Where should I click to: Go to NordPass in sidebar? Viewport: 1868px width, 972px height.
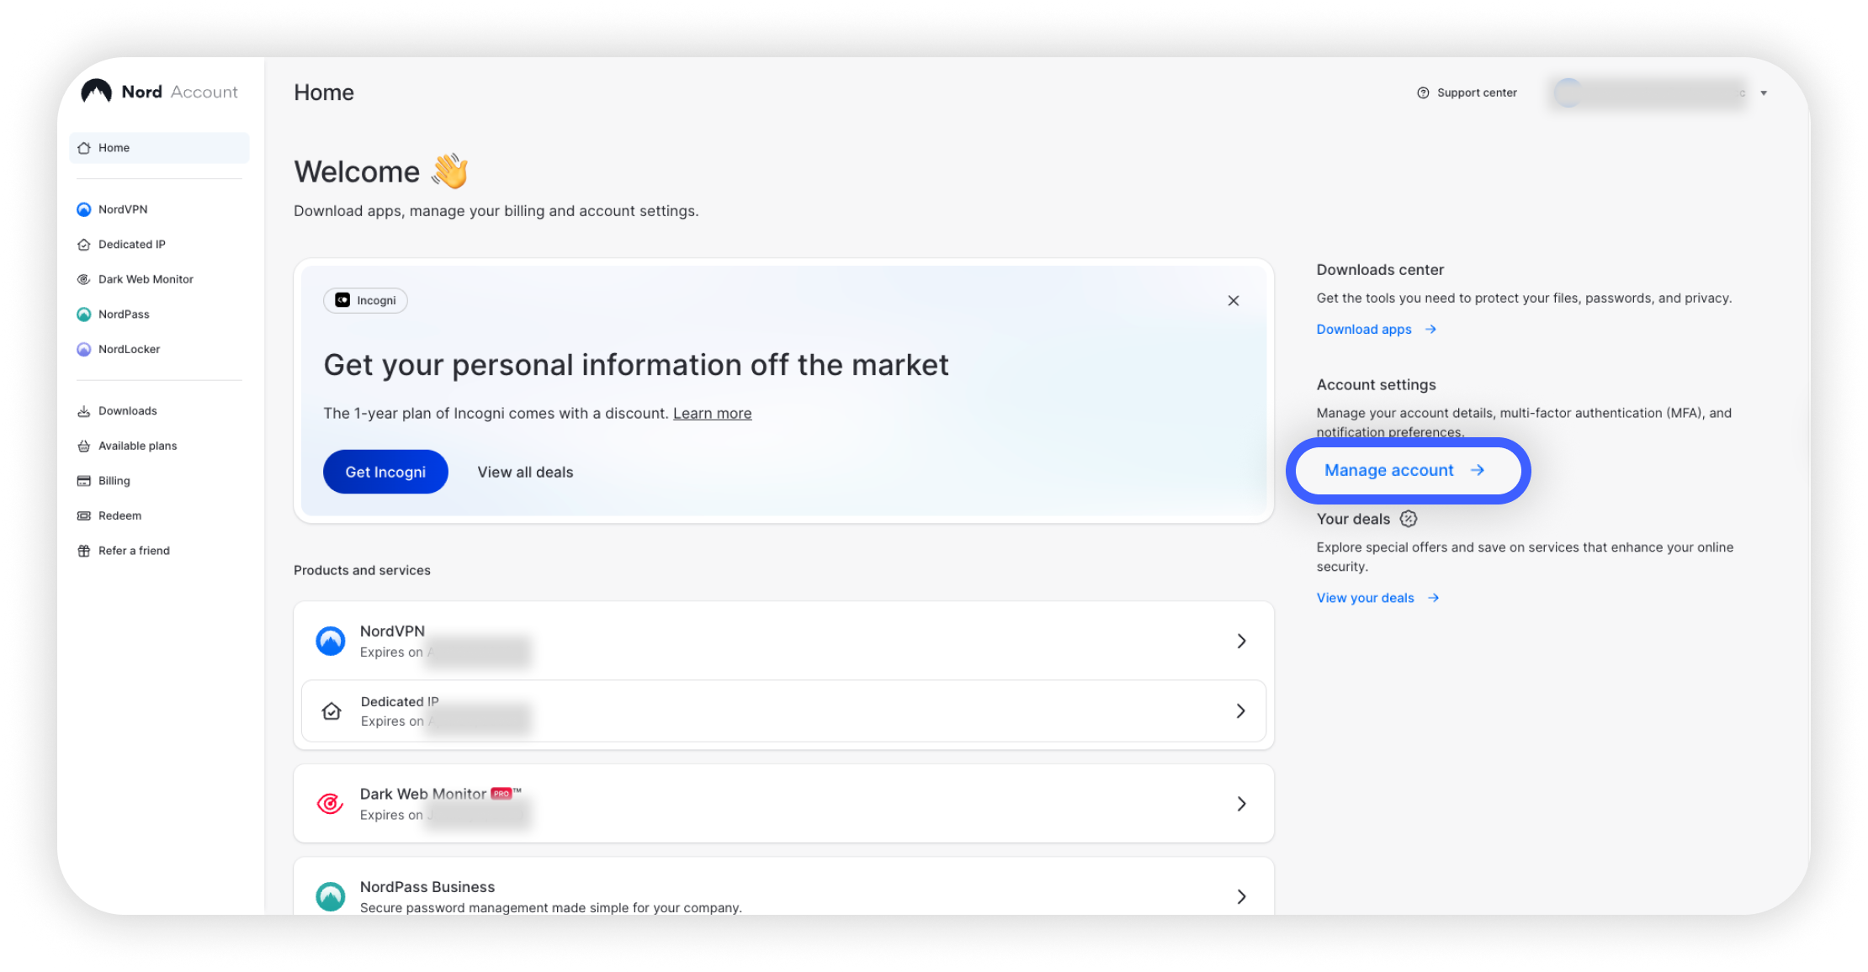point(123,314)
